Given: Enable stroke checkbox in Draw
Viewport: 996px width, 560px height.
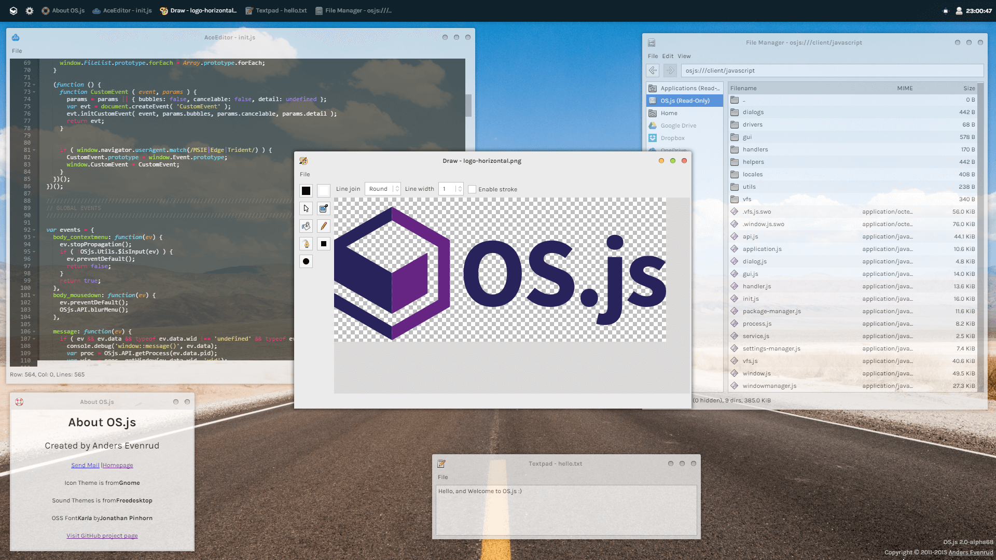Looking at the screenshot, I should 472,189.
